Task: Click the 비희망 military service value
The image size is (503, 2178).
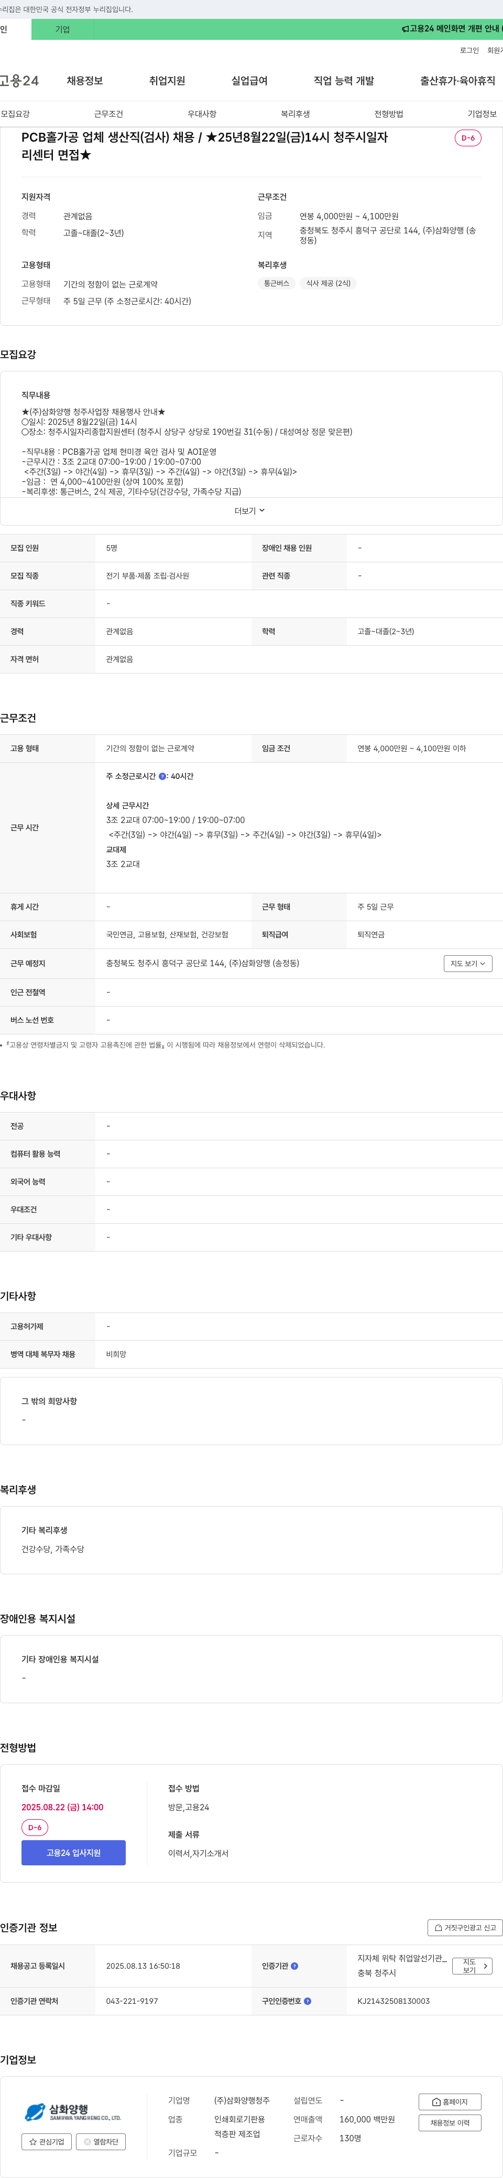Action: [116, 1354]
